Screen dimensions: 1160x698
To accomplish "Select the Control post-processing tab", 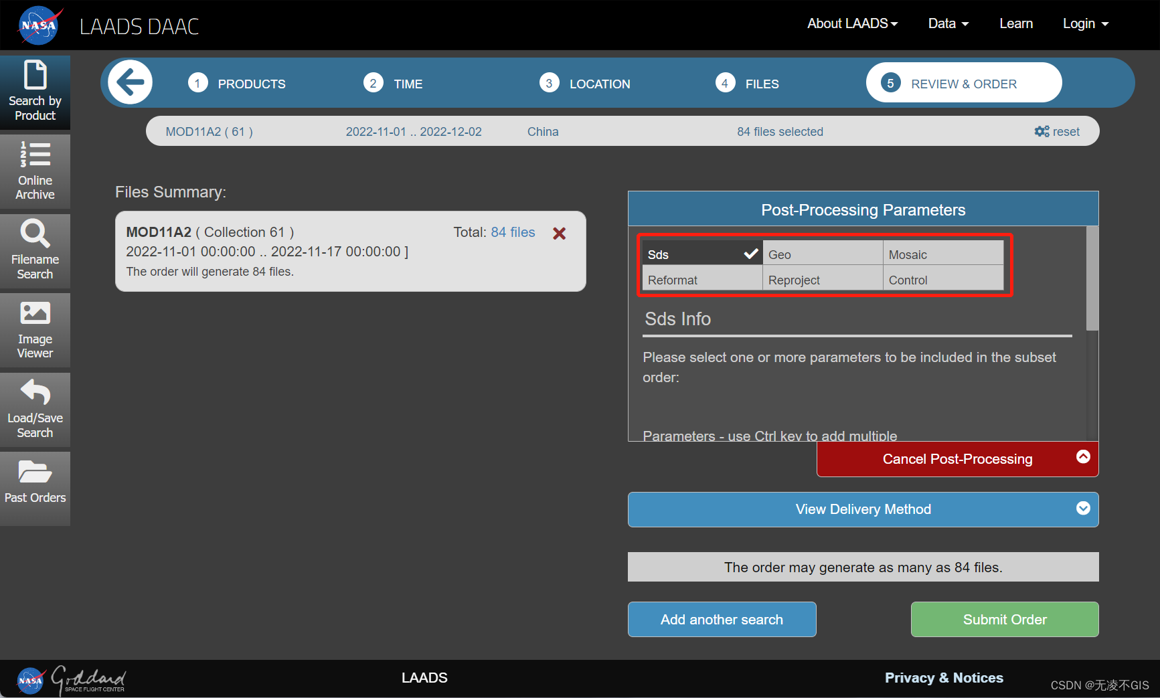I will point(943,278).
